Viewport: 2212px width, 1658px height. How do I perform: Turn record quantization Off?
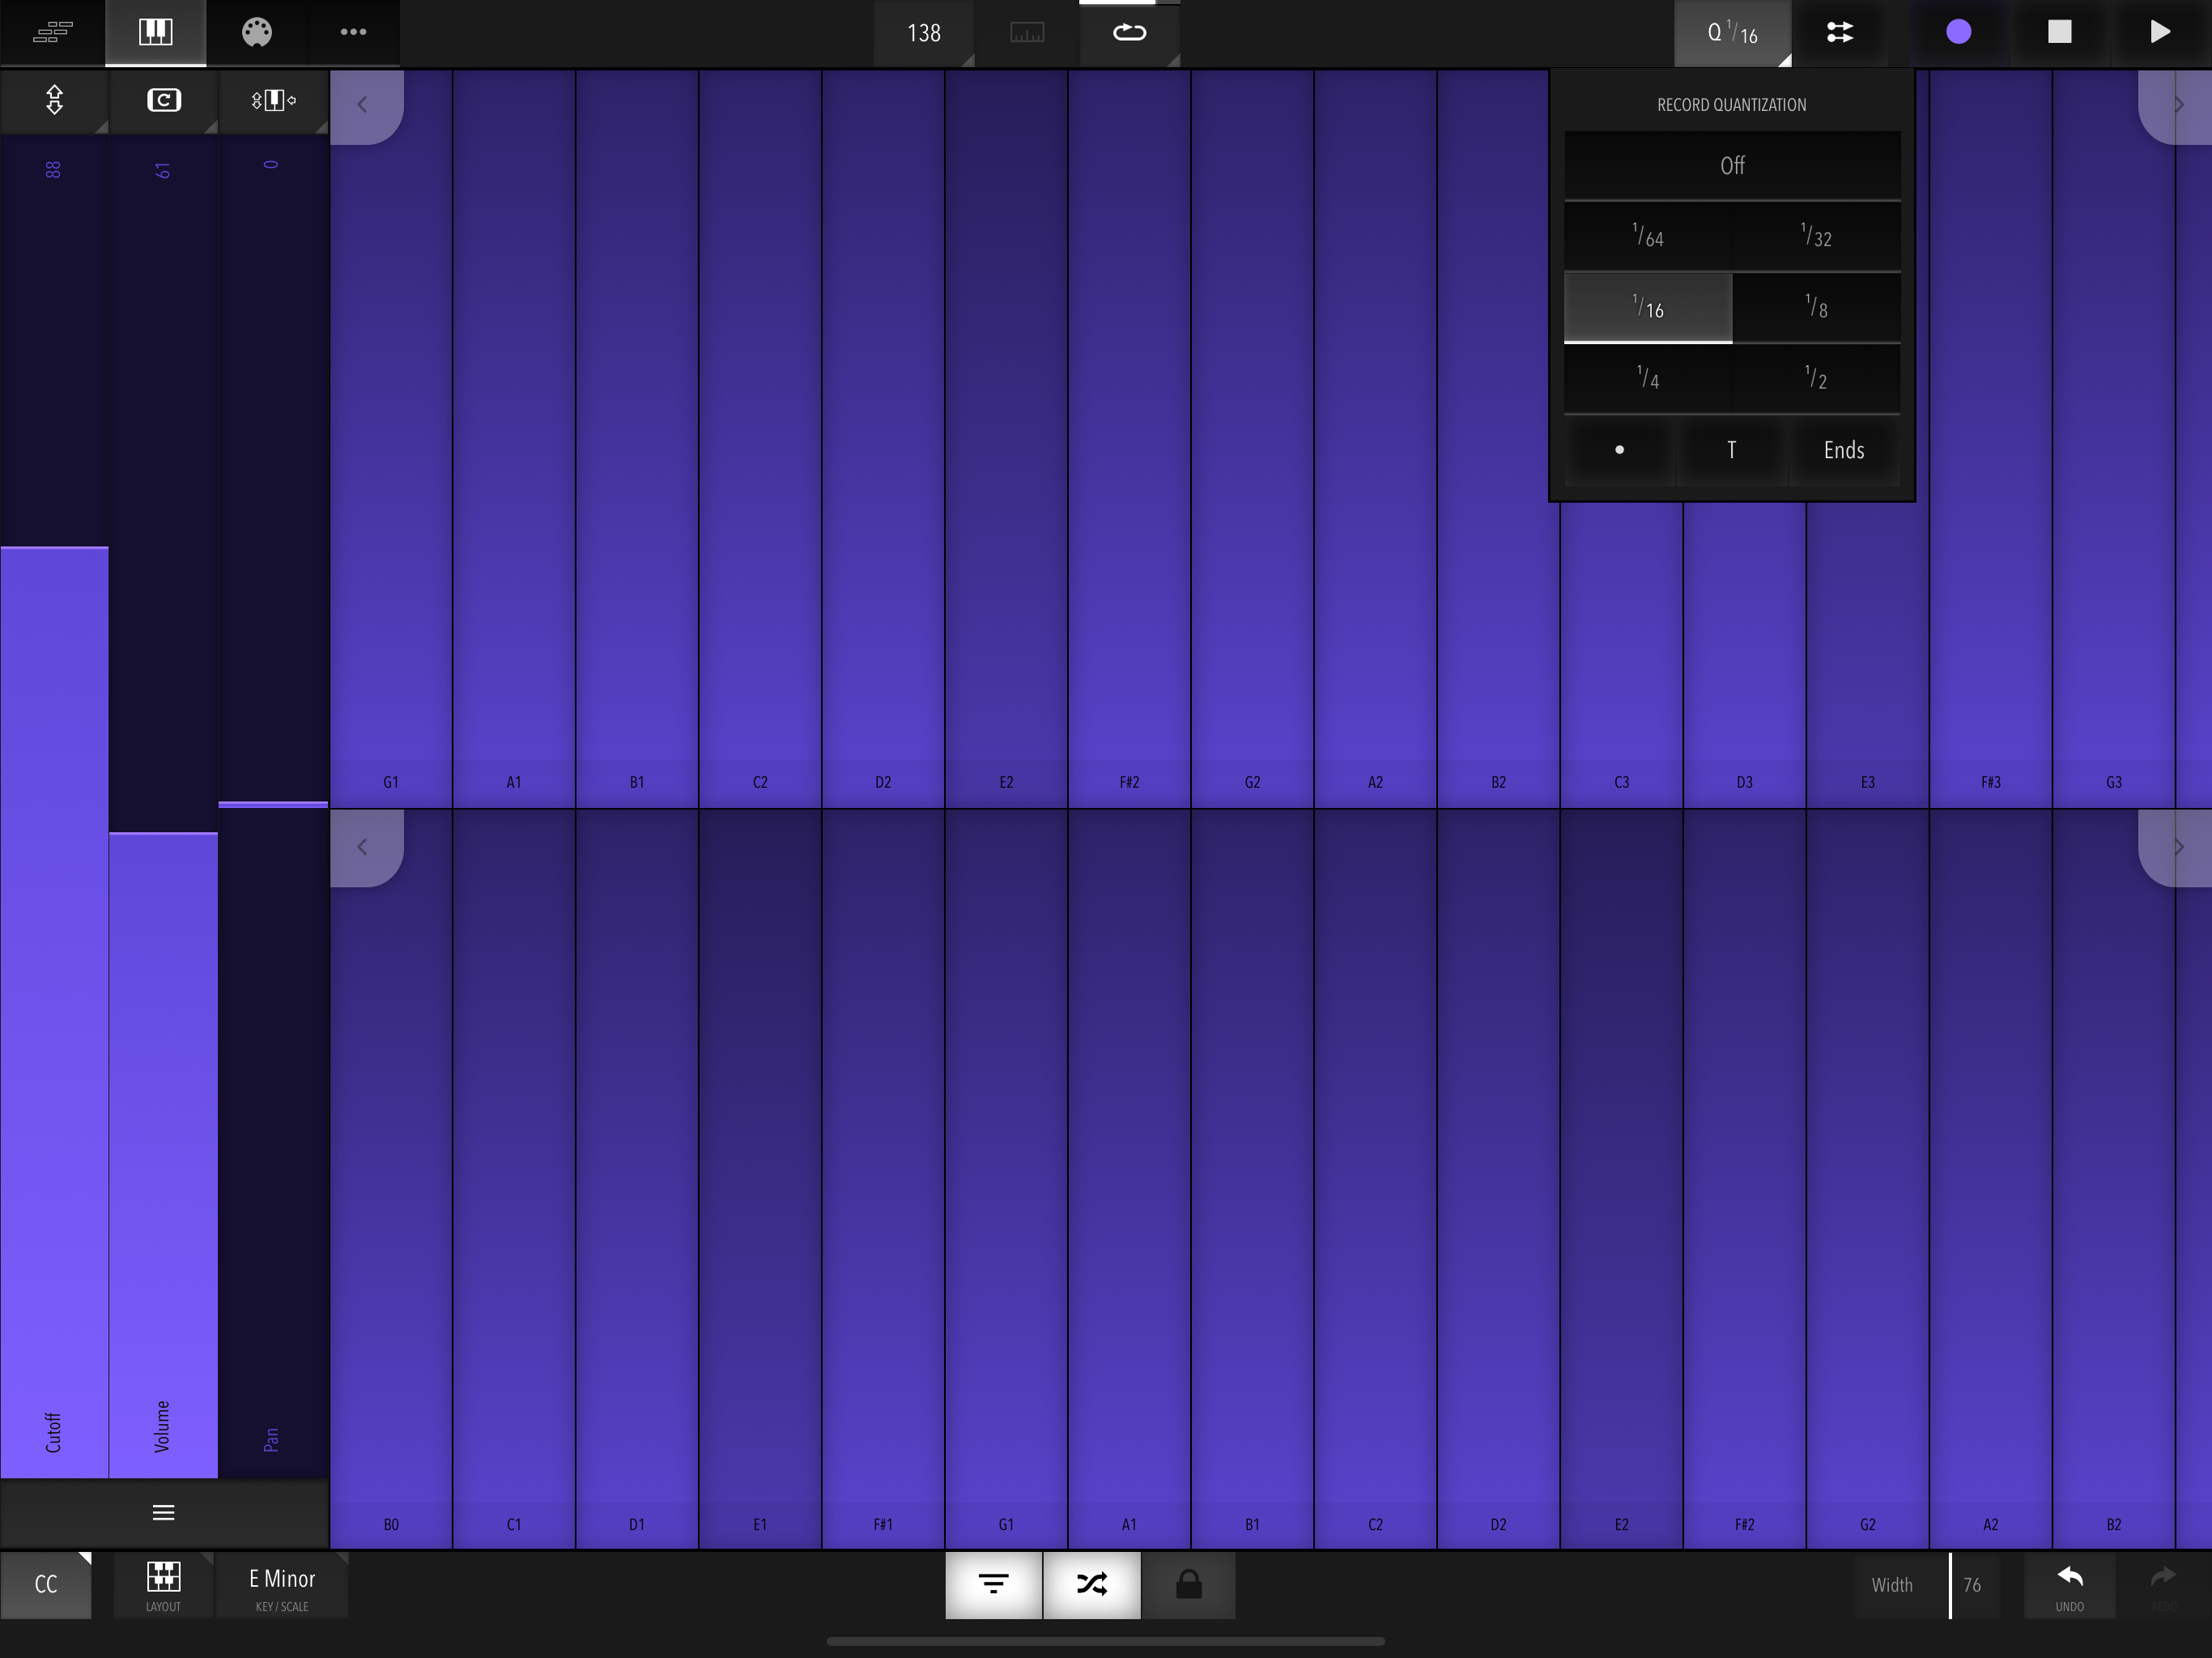click(1732, 165)
